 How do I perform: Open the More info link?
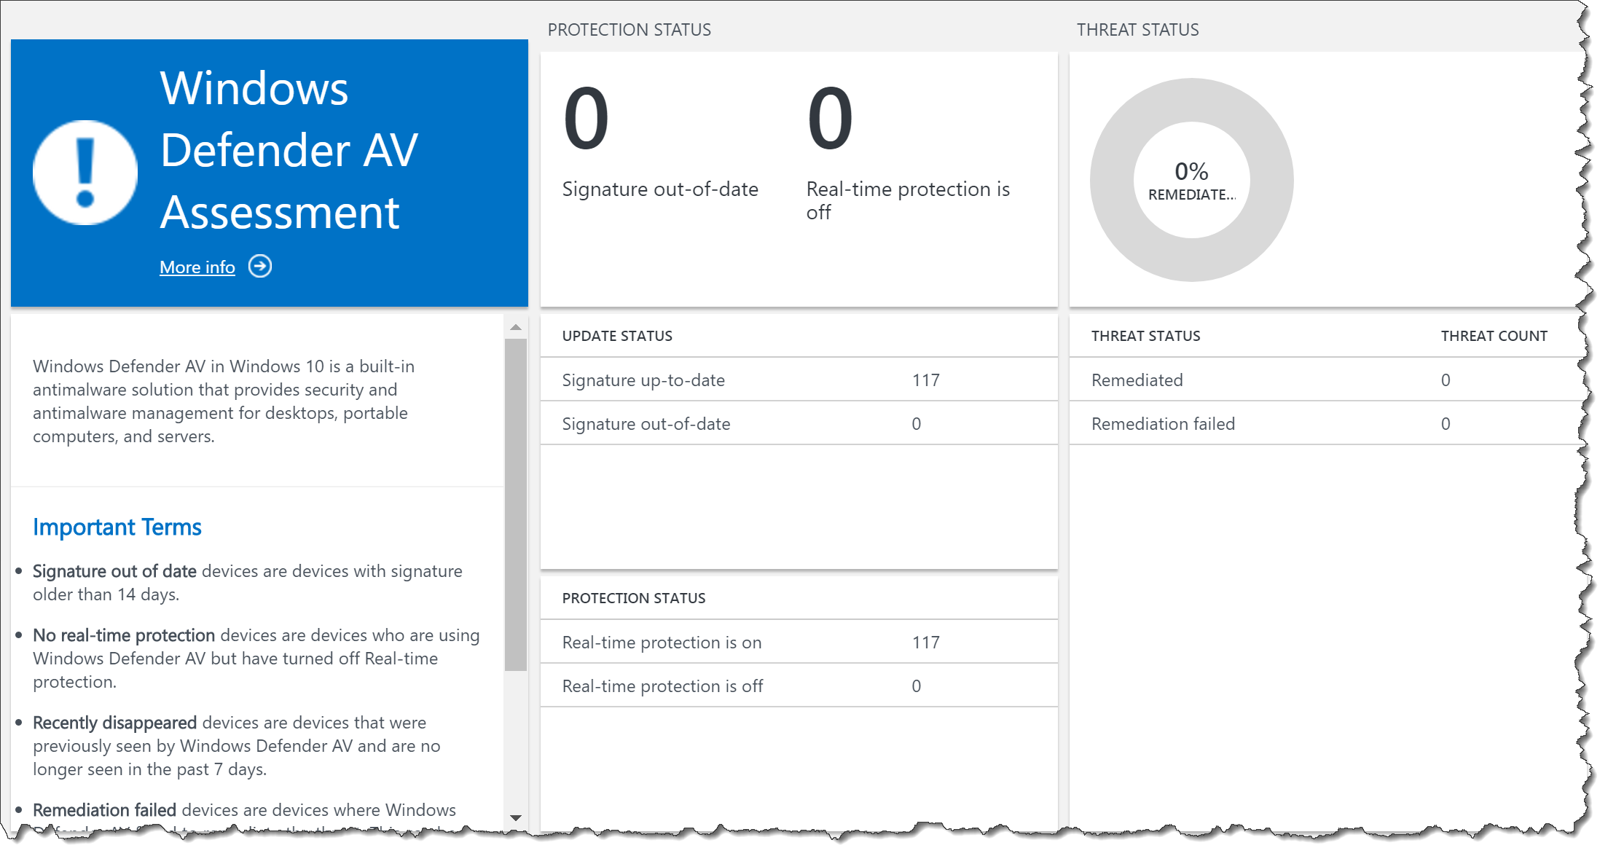(197, 267)
